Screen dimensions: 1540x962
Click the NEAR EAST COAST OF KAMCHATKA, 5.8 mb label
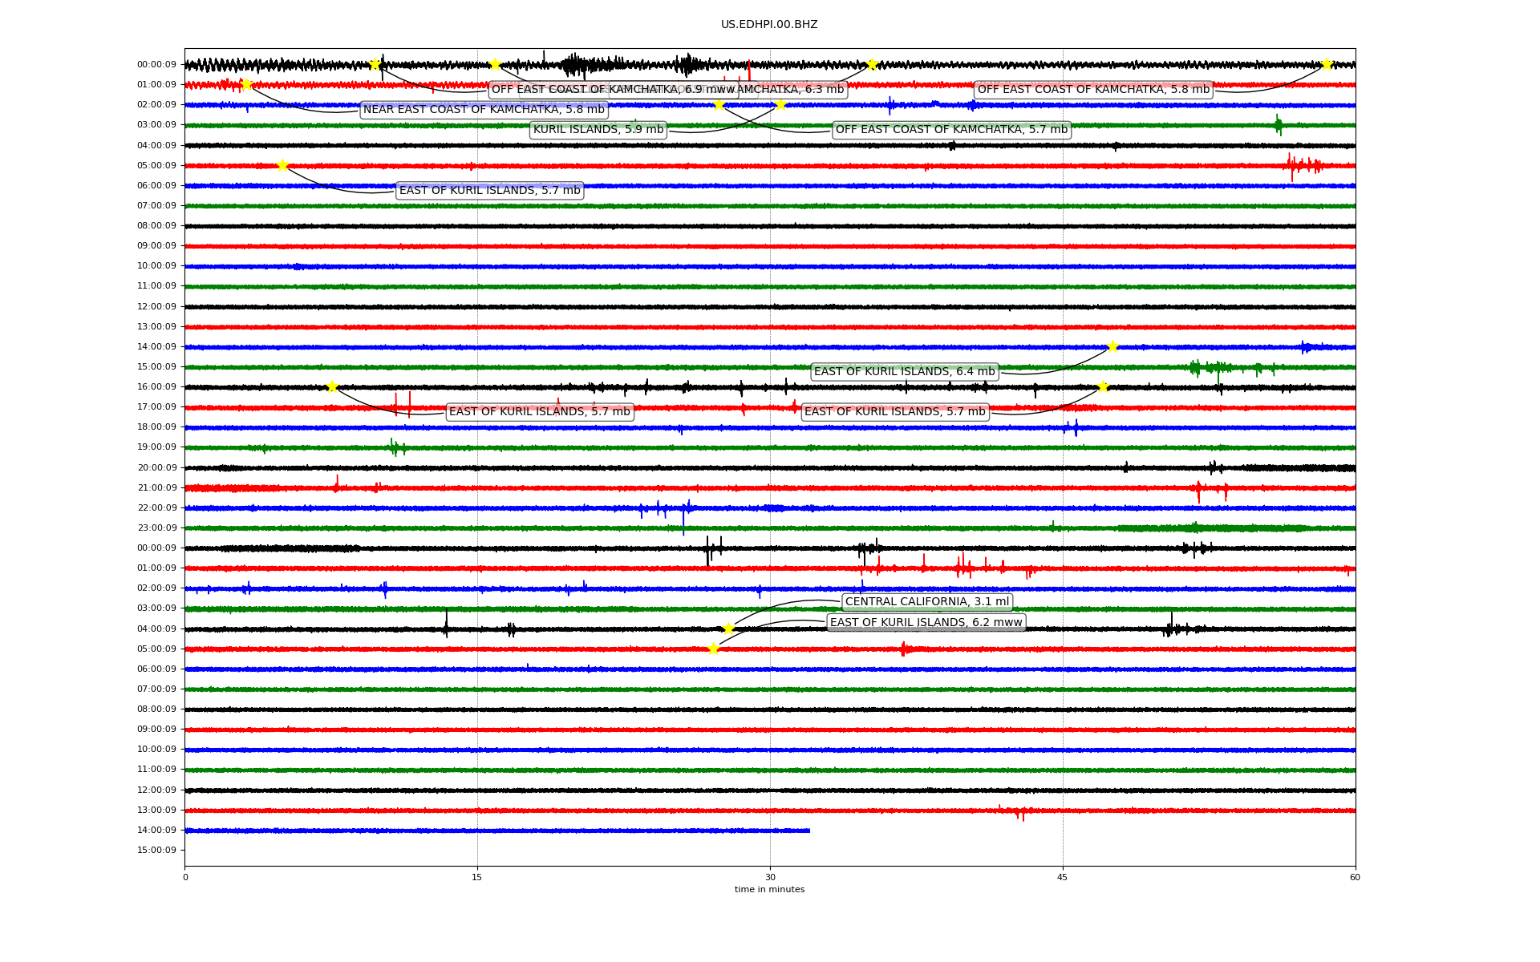(484, 110)
